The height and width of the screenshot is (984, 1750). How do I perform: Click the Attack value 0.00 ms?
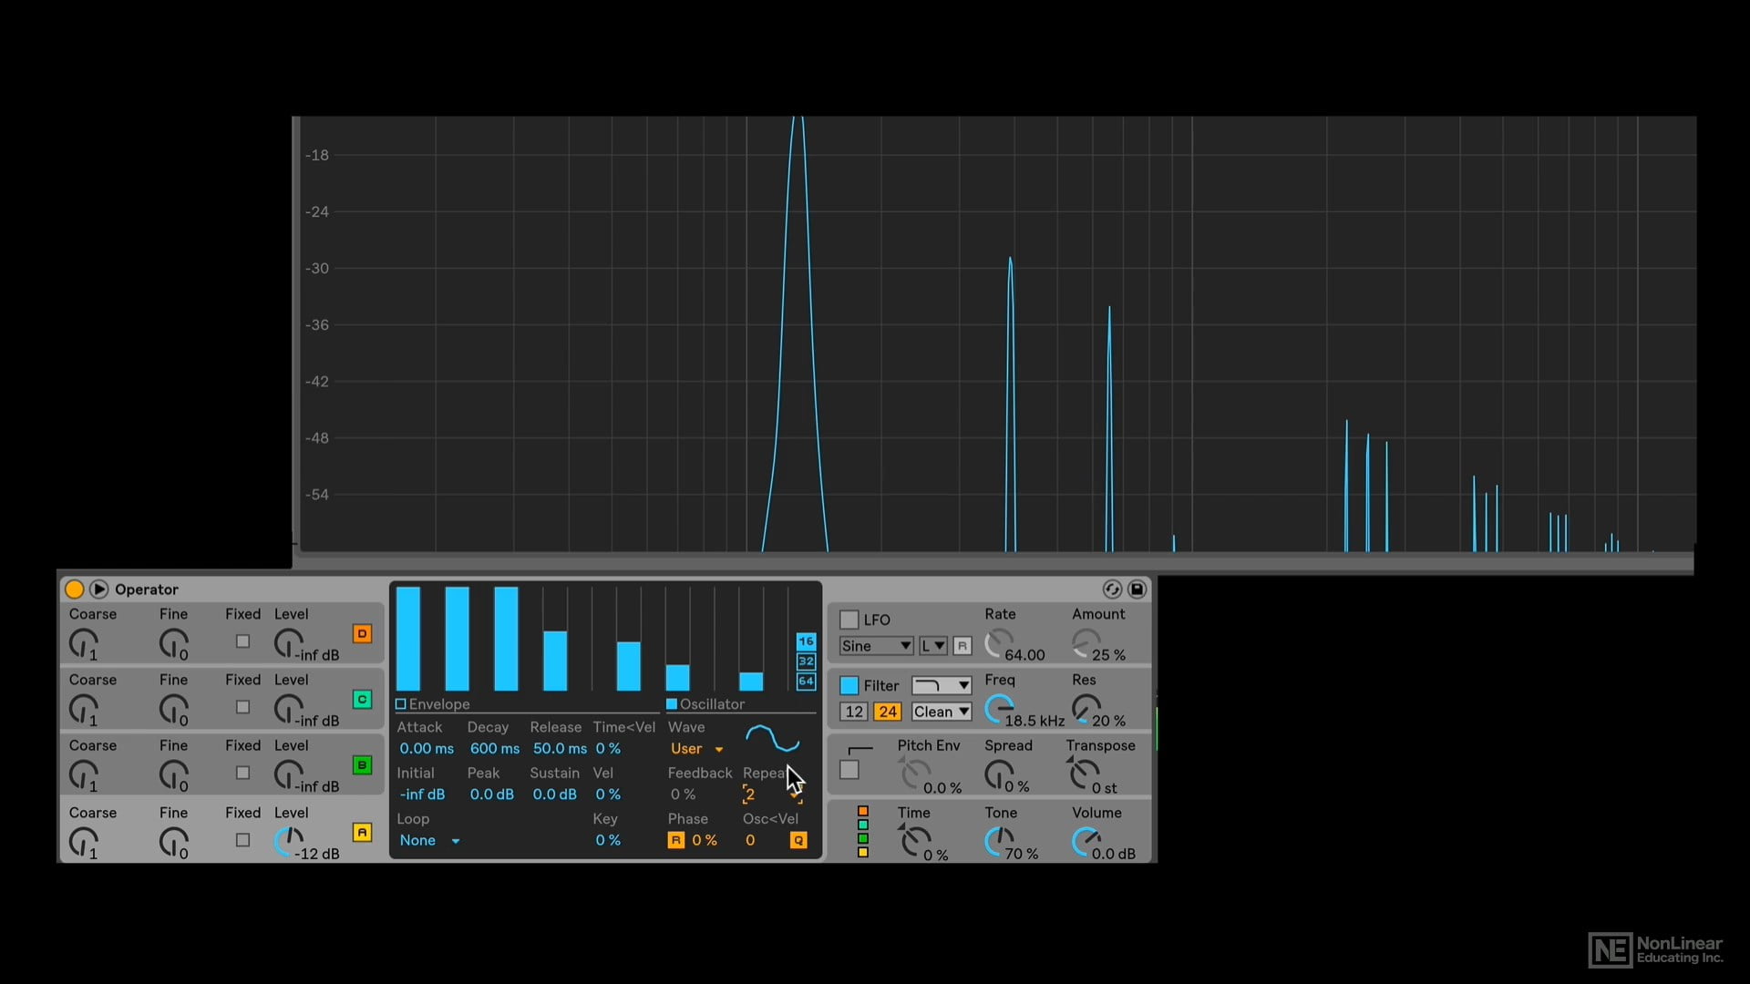[x=427, y=749]
